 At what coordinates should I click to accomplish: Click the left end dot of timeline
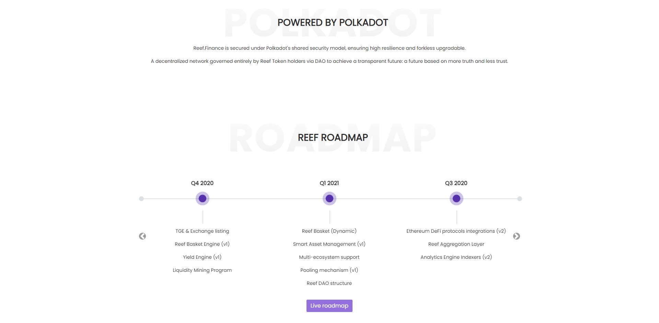point(141,199)
